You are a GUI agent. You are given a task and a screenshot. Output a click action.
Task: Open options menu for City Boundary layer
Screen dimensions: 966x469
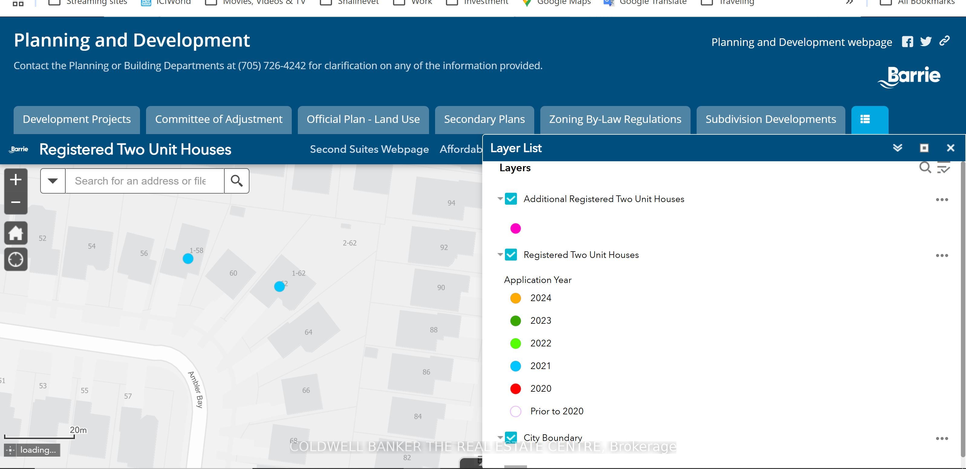(x=942, y=439)
